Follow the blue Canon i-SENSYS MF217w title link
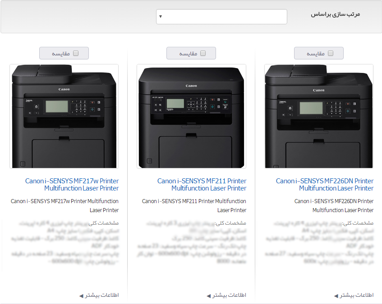 coord(72,184)
